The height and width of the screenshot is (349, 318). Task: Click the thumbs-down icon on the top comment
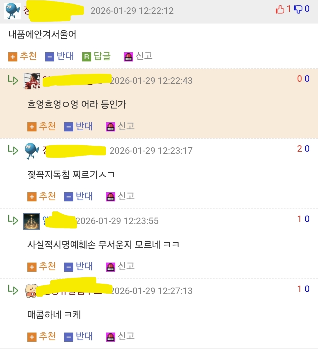click(298, 10)
